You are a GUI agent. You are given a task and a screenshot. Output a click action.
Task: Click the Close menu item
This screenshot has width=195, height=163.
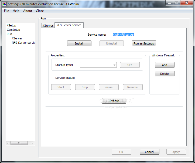pos(40,11)
